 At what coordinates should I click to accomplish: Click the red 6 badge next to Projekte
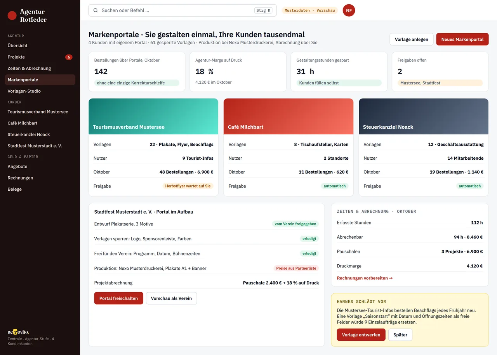[x=69, y=57]
